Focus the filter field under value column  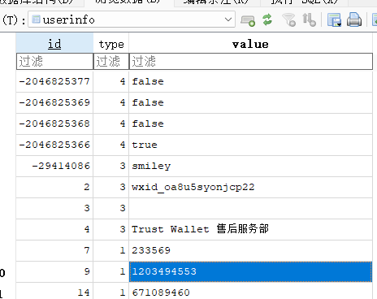pos(251,61)
